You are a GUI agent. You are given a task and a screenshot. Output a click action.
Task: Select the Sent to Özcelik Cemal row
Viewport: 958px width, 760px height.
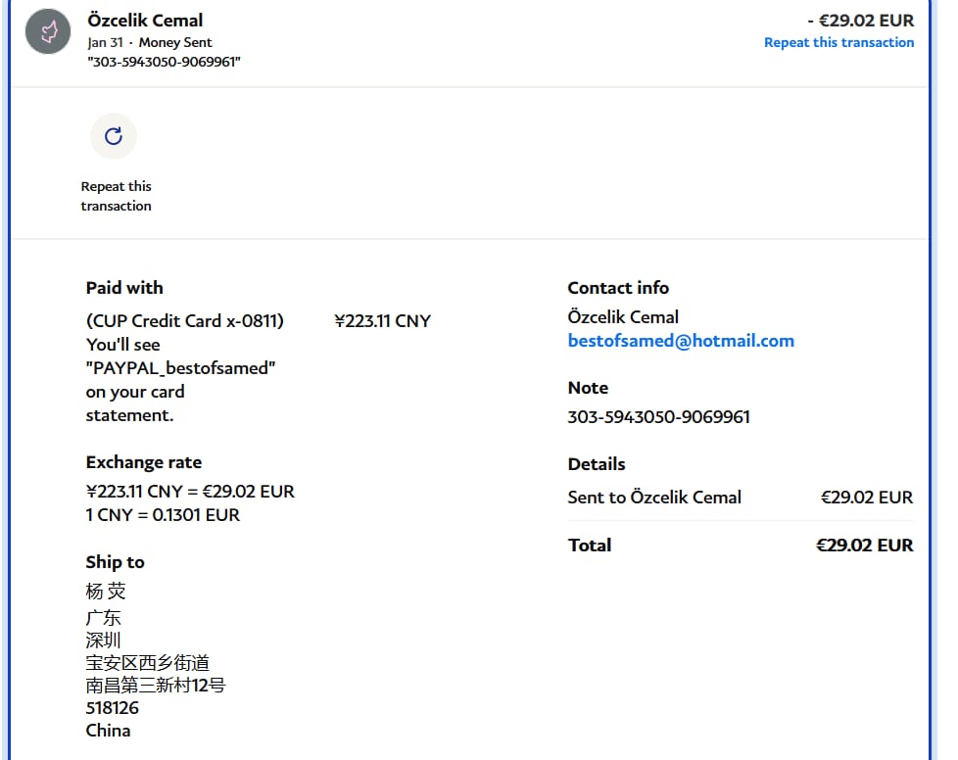click(x=654, y=498)
